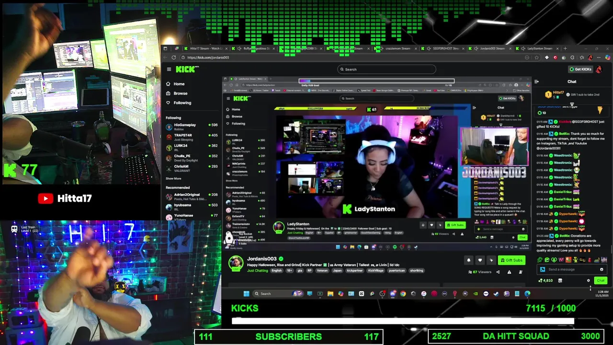Click the Send a message chat field
Screen dimensions: 613x345
572,269
